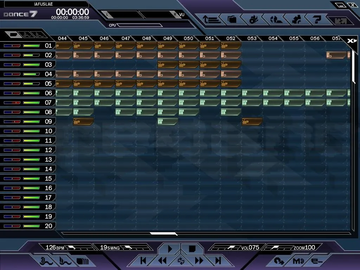Click the undo arrow icon at bottom right
This screenshot has width=360, height=270.
click(279, 261)
